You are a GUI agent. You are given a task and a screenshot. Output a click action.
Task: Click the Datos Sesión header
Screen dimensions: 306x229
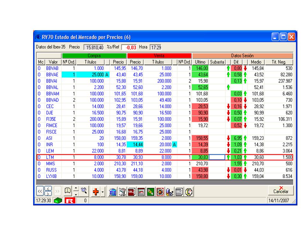(242, 56)
